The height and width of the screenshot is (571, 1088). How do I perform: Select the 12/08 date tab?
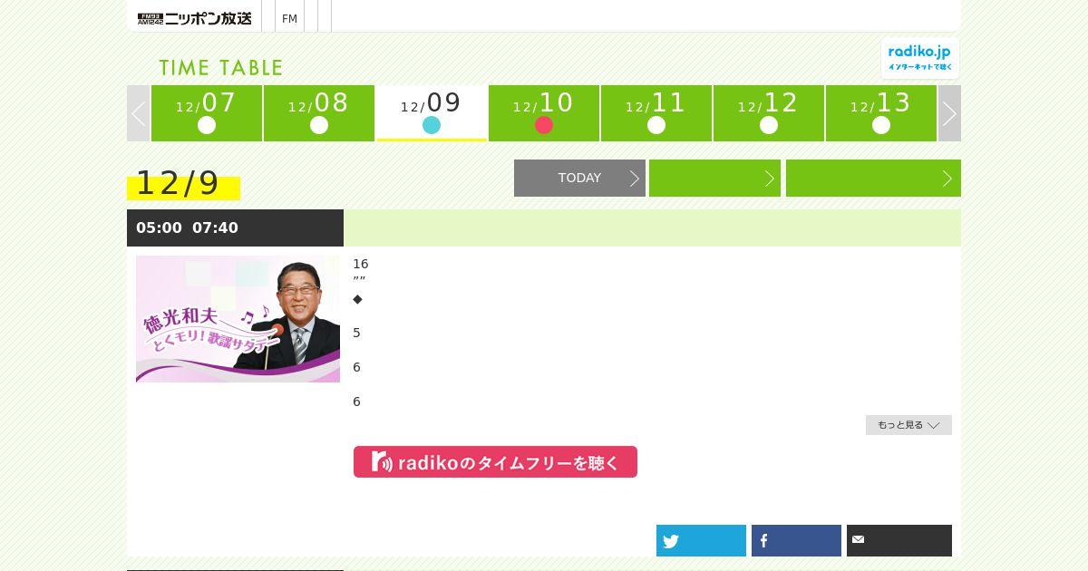coord(319,113)
